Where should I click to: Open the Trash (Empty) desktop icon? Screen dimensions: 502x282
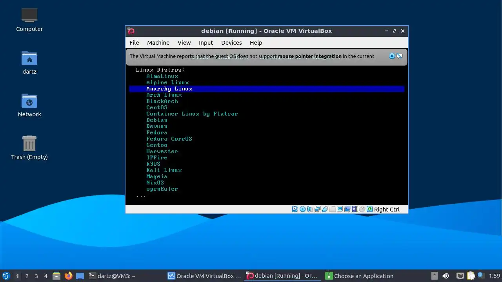click(29, 148)
